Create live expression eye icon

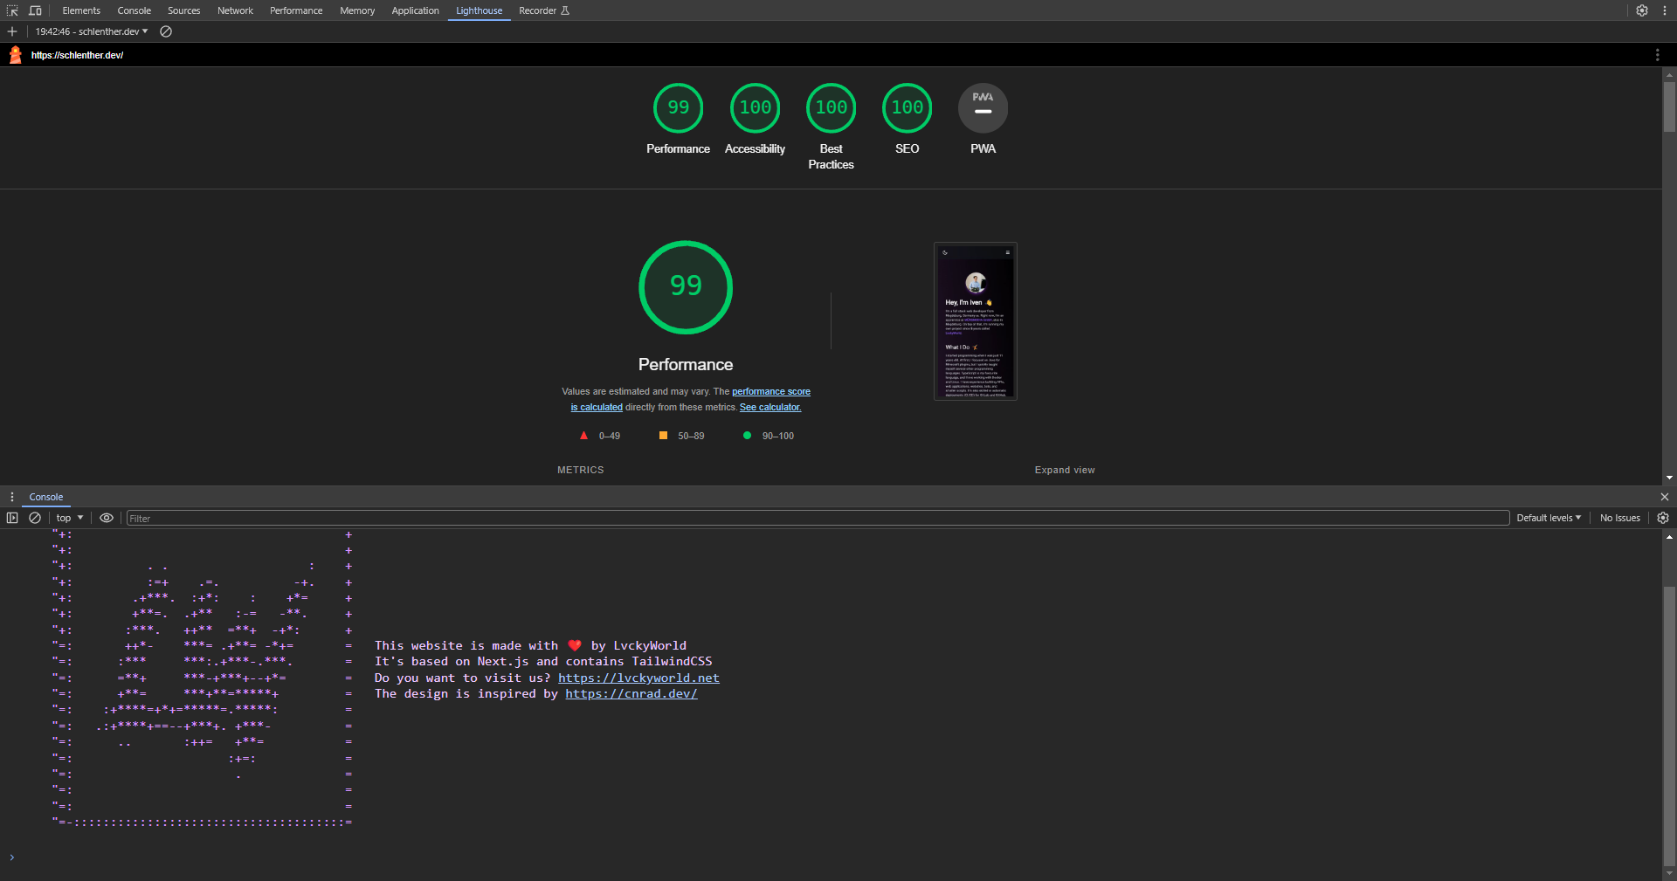point(107,518)
